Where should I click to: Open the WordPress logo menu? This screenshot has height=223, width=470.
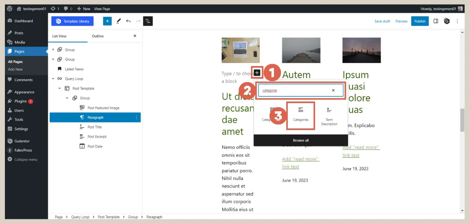click(x=9, y=9)
